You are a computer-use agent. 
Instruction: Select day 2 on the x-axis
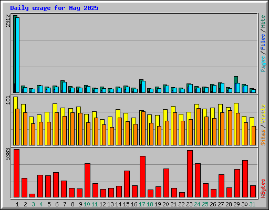click(25, 204)
